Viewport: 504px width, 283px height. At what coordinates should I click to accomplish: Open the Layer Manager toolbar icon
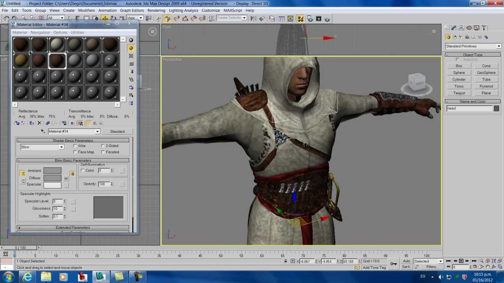point(272,18)
